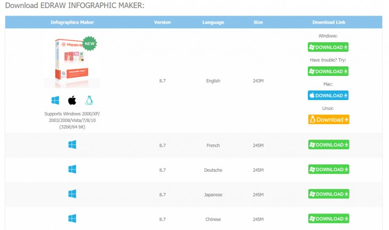Click the Windows icon in the French row
This screenshot has width=389, height=230.
coord(72,144)
